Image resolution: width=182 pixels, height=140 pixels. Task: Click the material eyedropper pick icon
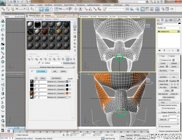point(39,63)
